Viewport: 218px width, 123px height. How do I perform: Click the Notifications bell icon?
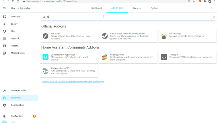coord(4,116)
